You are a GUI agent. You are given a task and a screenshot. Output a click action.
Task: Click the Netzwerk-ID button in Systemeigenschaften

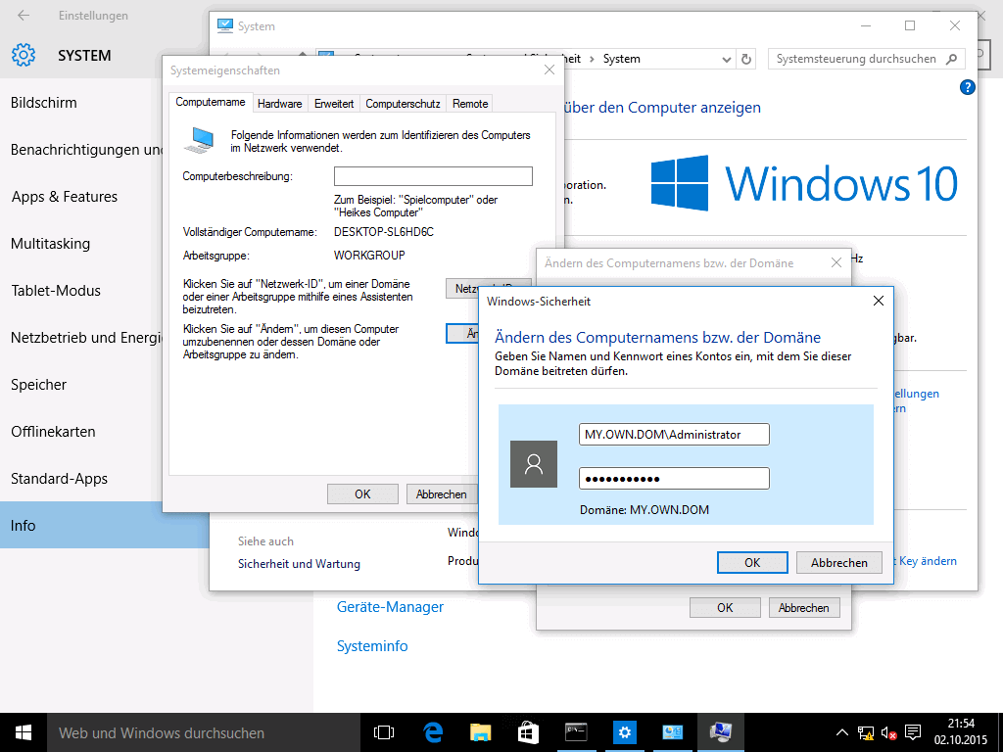click(x=488, y=289)
